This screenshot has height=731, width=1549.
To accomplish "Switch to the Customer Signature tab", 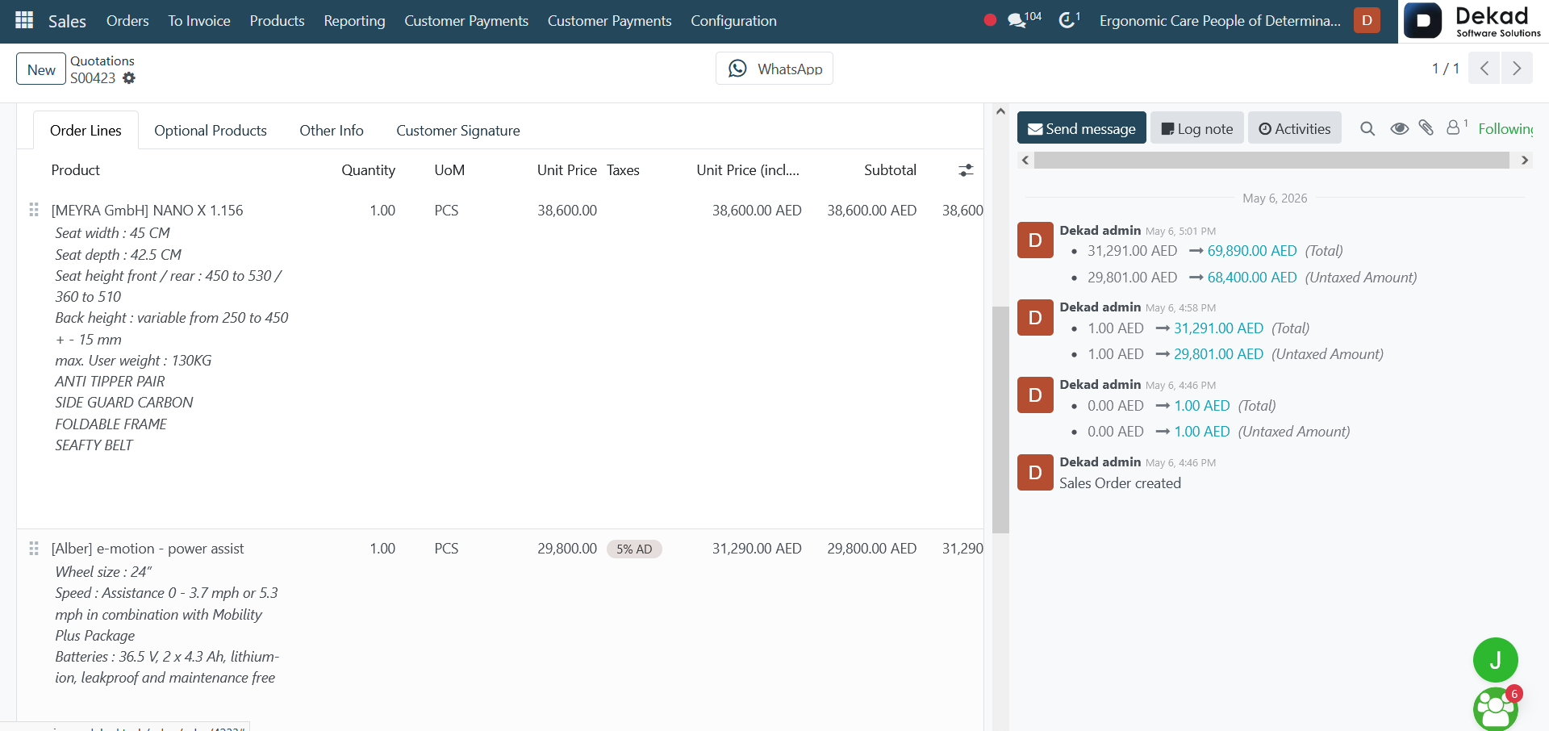I will (458, 131).
